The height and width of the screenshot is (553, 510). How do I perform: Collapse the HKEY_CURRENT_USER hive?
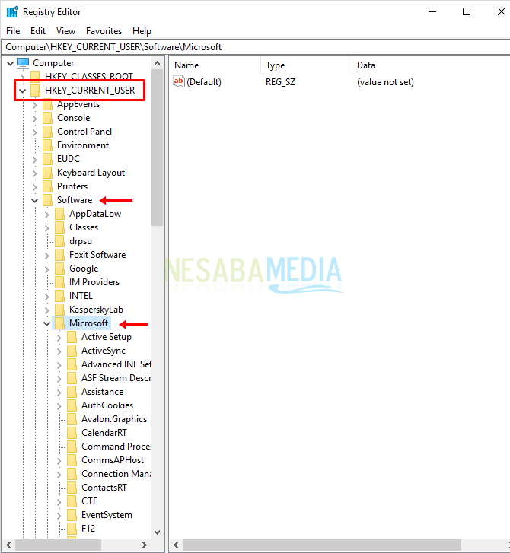22,91
